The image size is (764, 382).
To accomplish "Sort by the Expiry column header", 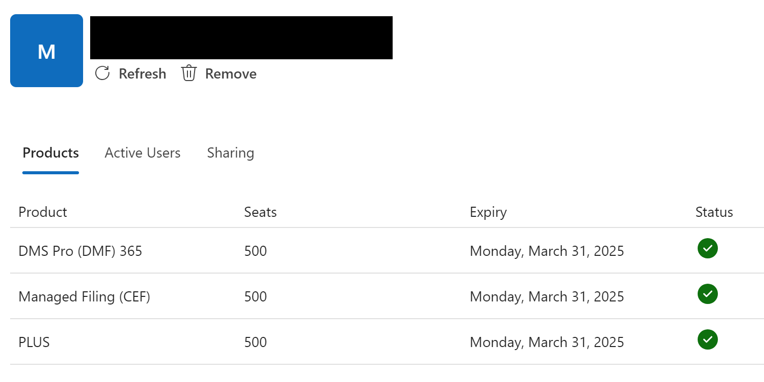I will [x=488, y=212].
